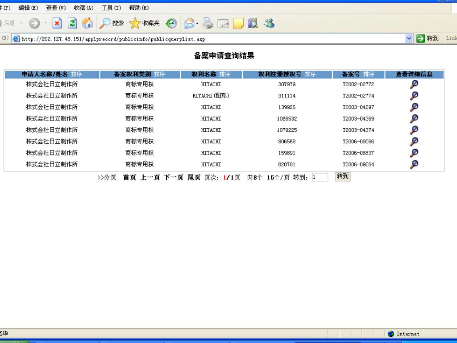Click the Edit page toolbar icon
Screen dimensions: 457x343
click(x=223, y=23)
